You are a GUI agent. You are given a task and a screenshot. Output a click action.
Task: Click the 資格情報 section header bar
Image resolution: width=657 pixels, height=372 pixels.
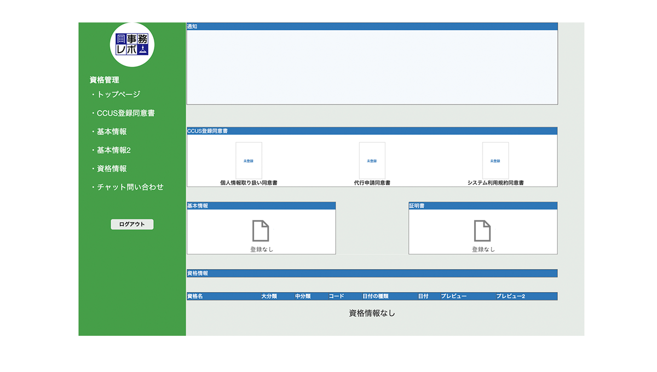[372, 273]
